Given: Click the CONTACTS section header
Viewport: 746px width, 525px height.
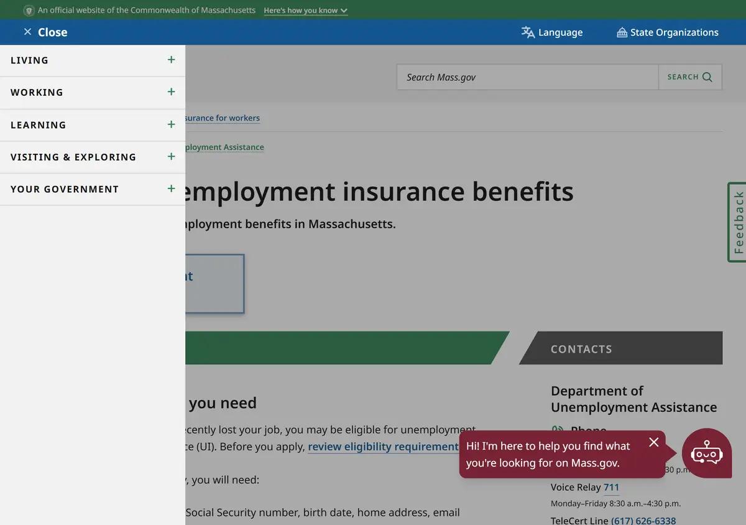Looking at the screenshot, I should tap(620, 348).
